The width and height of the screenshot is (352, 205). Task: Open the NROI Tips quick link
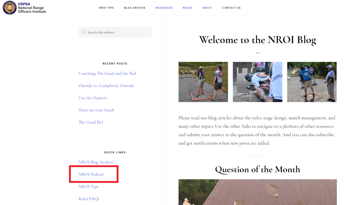[88, 186]
